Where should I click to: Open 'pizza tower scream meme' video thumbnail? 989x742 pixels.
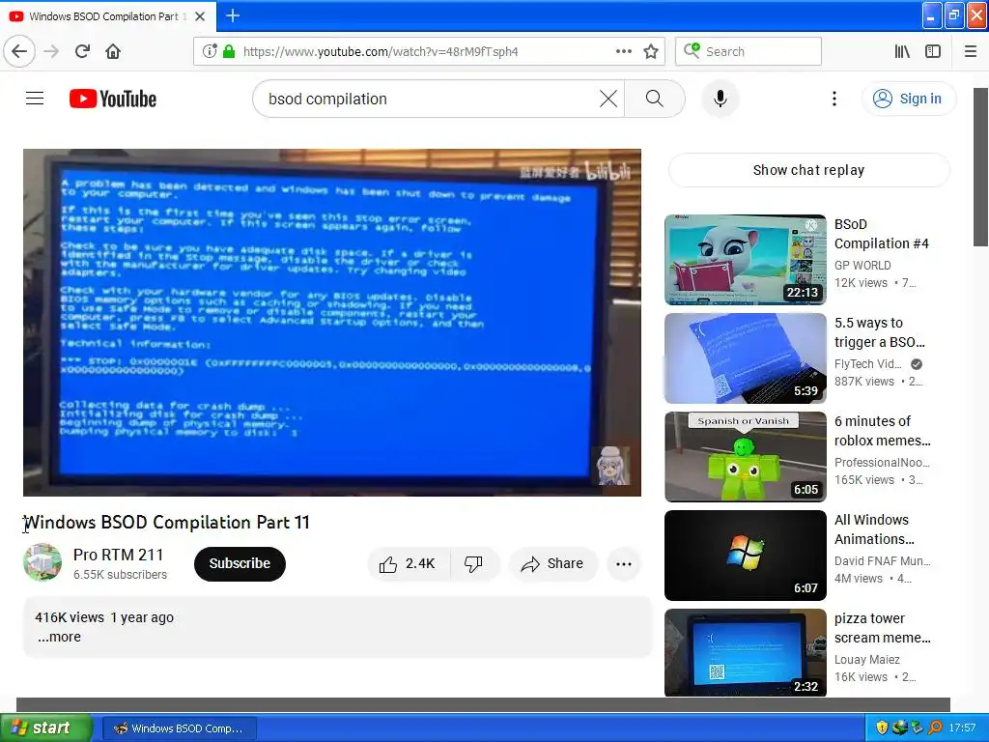(745, 652)
